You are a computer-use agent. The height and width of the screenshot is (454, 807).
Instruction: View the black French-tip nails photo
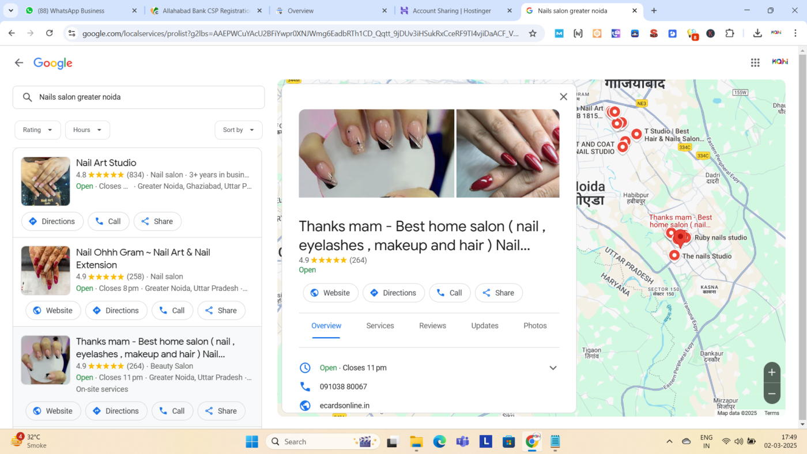point(376,153)
